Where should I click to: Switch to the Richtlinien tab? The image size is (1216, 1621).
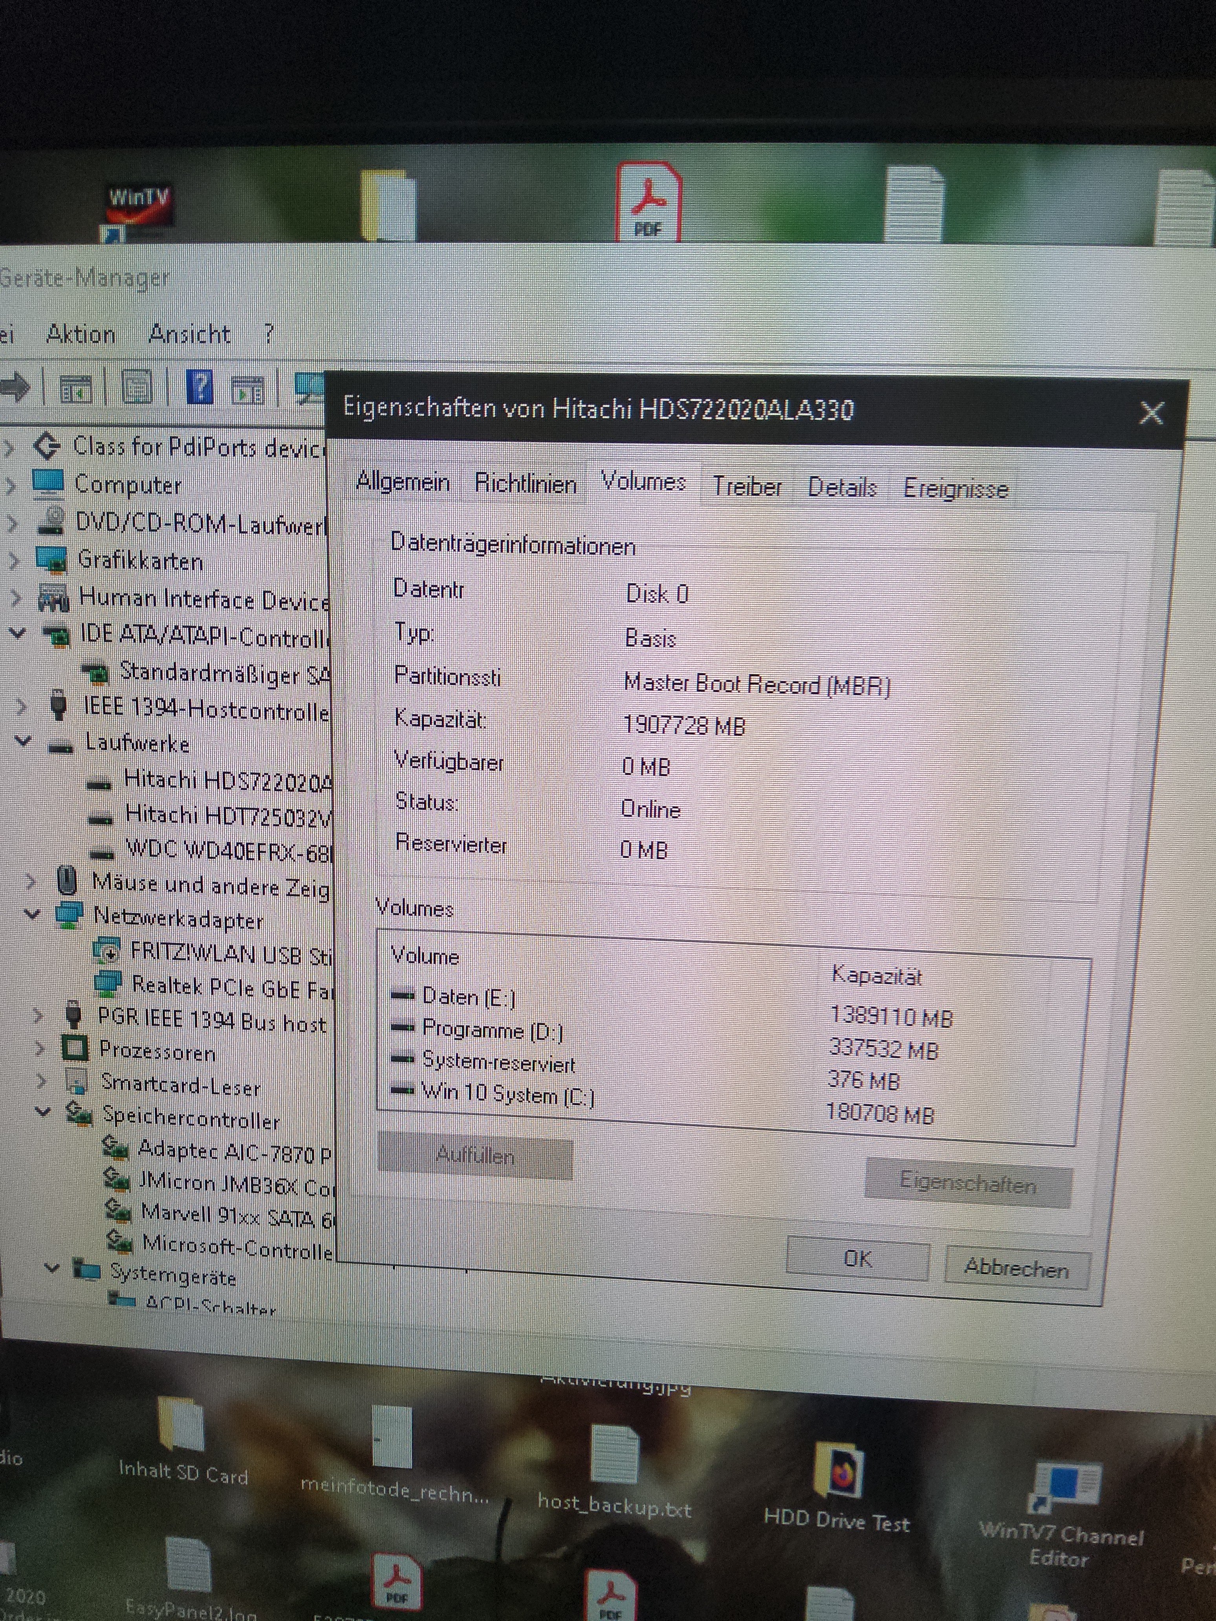[525, 484]
